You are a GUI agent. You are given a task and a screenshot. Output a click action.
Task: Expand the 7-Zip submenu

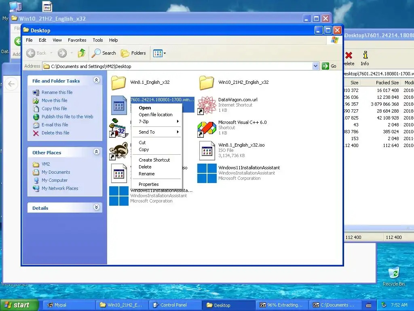pos(156,121)
